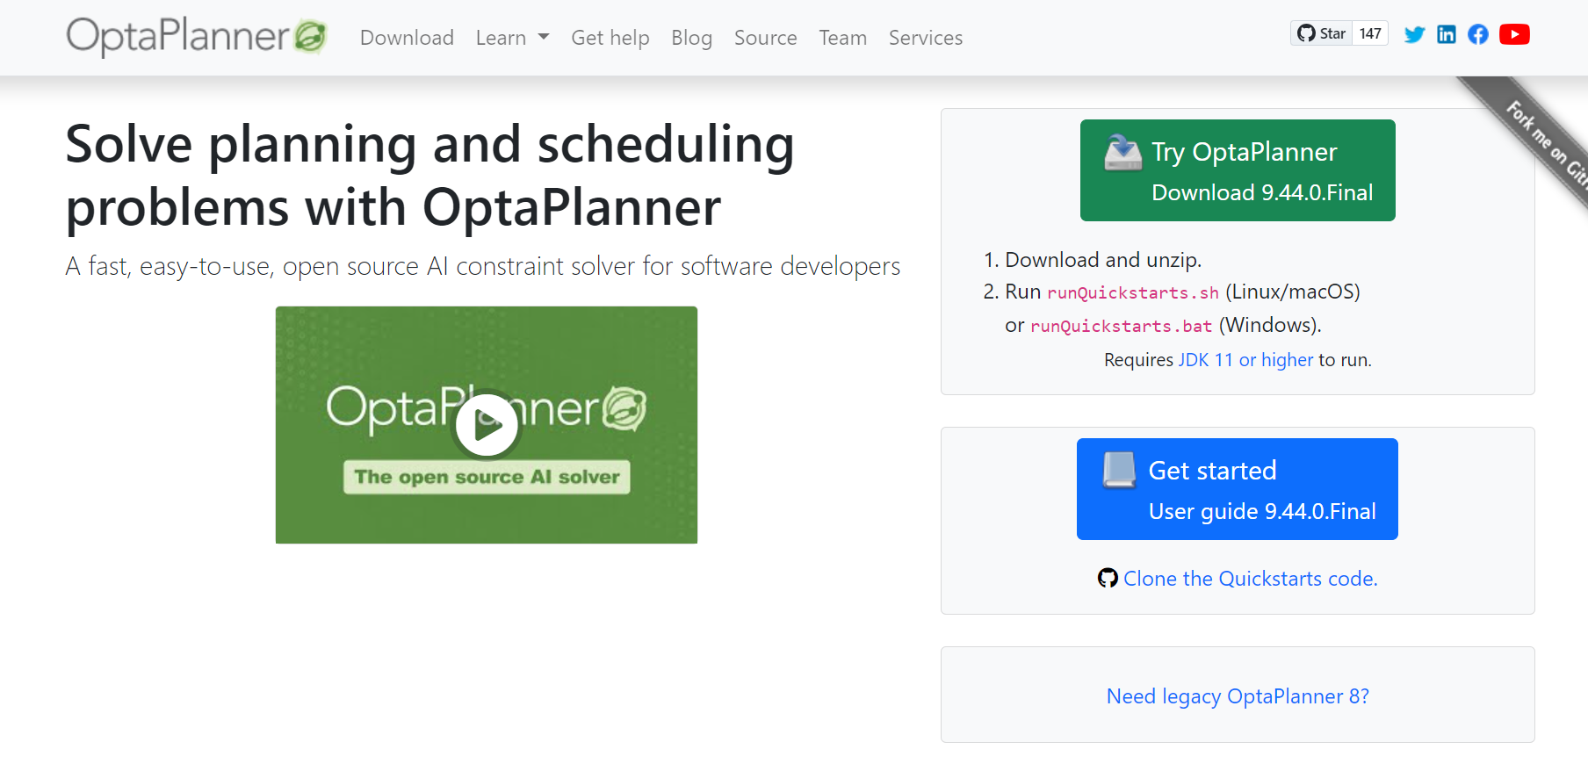Screen dimensions: 1588x771
Task: Open the YouTube channel icon
Action: (x=1514, y=34)
